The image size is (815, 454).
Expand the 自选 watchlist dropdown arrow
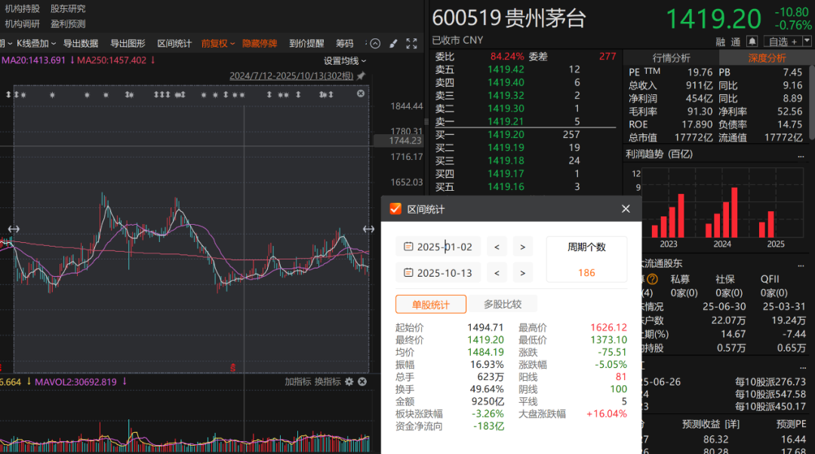[x=805, y=41]
